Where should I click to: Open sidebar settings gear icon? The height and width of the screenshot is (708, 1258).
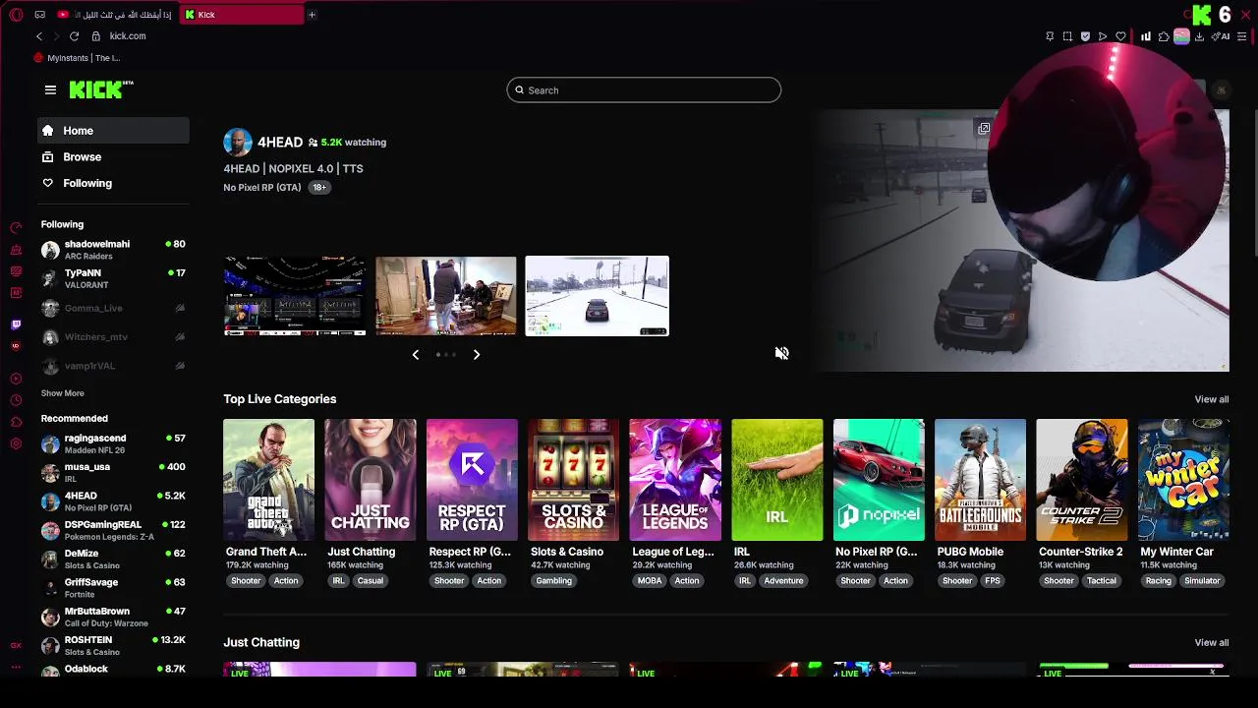pyautogui.click(x=16, y=443)
